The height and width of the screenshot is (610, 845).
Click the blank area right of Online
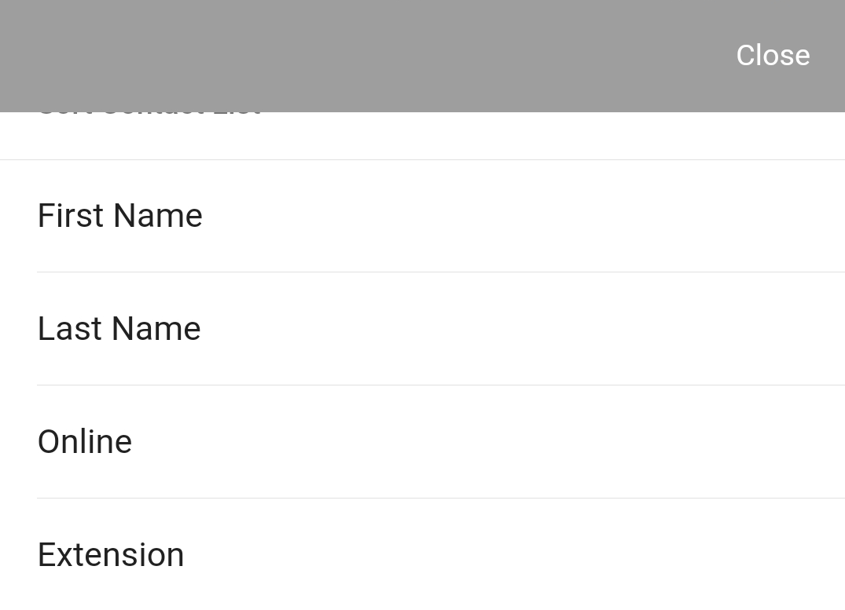pyautogui.click(x=487, y=442)
